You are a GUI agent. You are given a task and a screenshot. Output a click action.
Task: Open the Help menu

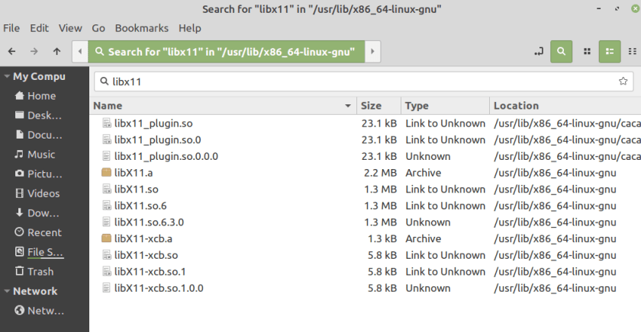pyautogui.click(x=190, y=28)
